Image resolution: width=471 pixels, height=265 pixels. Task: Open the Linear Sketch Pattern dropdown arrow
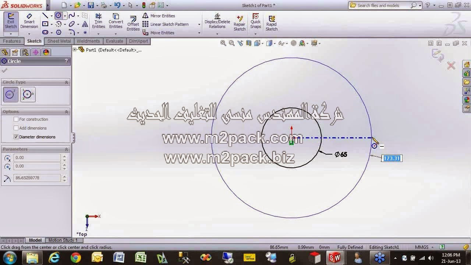(x=199, y=24)
